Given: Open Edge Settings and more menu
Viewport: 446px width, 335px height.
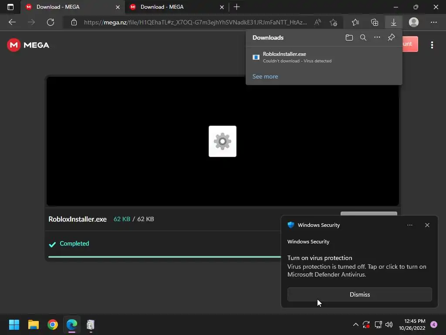Looking at the screenshot, I should 433,22.
